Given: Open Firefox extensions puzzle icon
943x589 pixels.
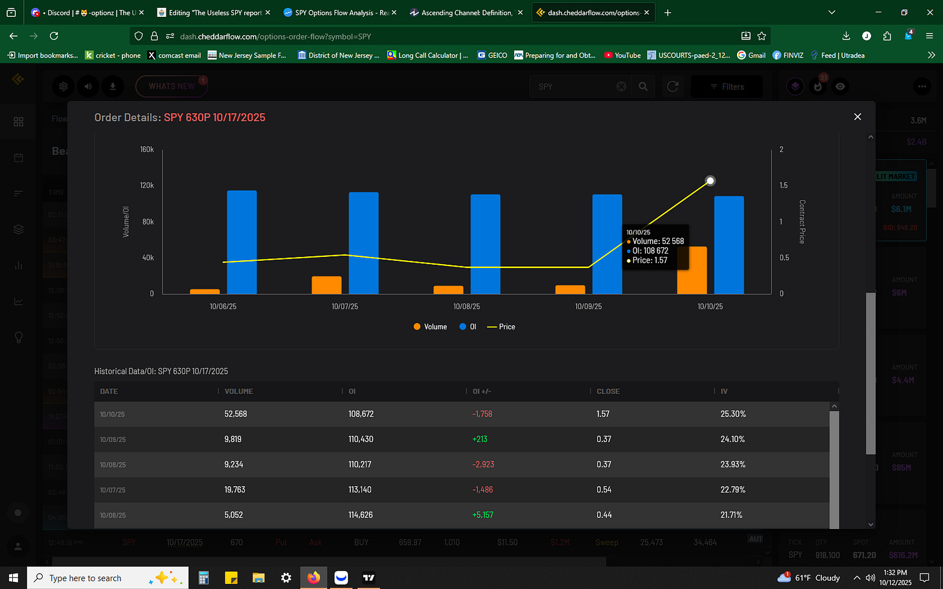Looking at the screenshot, I should click(887, 36).
